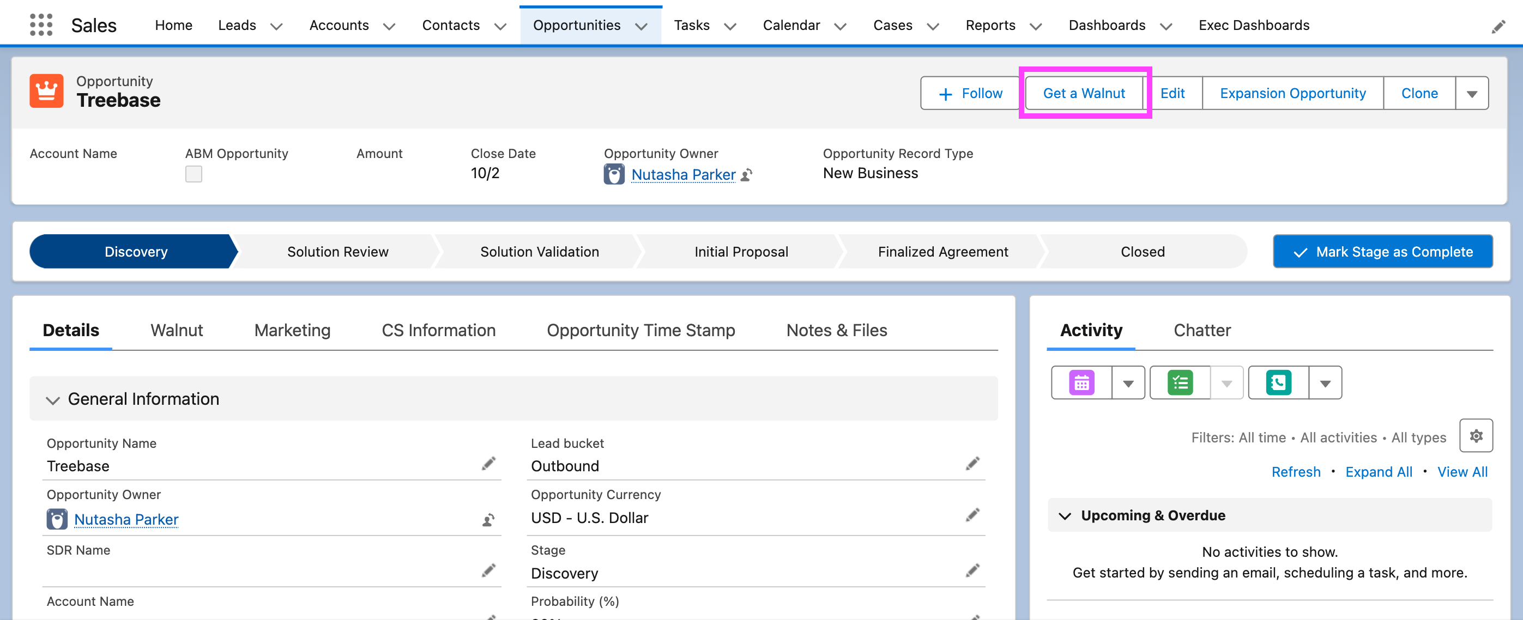Open the Leads nav dropdown chevron

pyautogui.click(x=276, y=27)
